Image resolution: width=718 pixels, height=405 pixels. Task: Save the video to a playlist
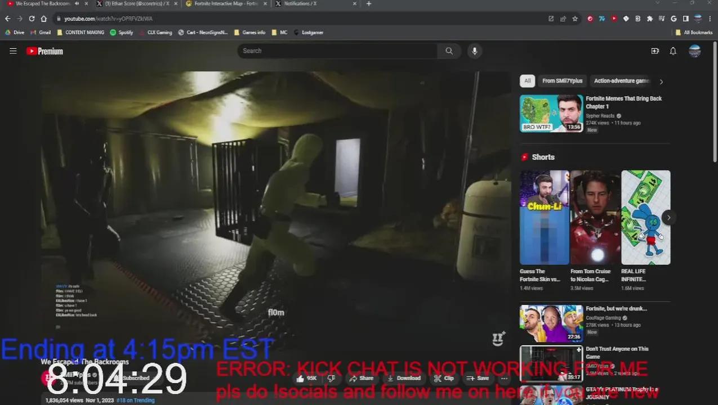coord(479,379)
